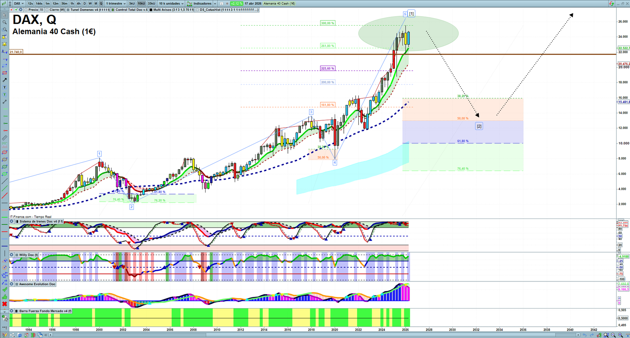Click the red plus add-indicator icon
Image resolution: width=630 pixels, height=338 pixels.
point(12,10)
